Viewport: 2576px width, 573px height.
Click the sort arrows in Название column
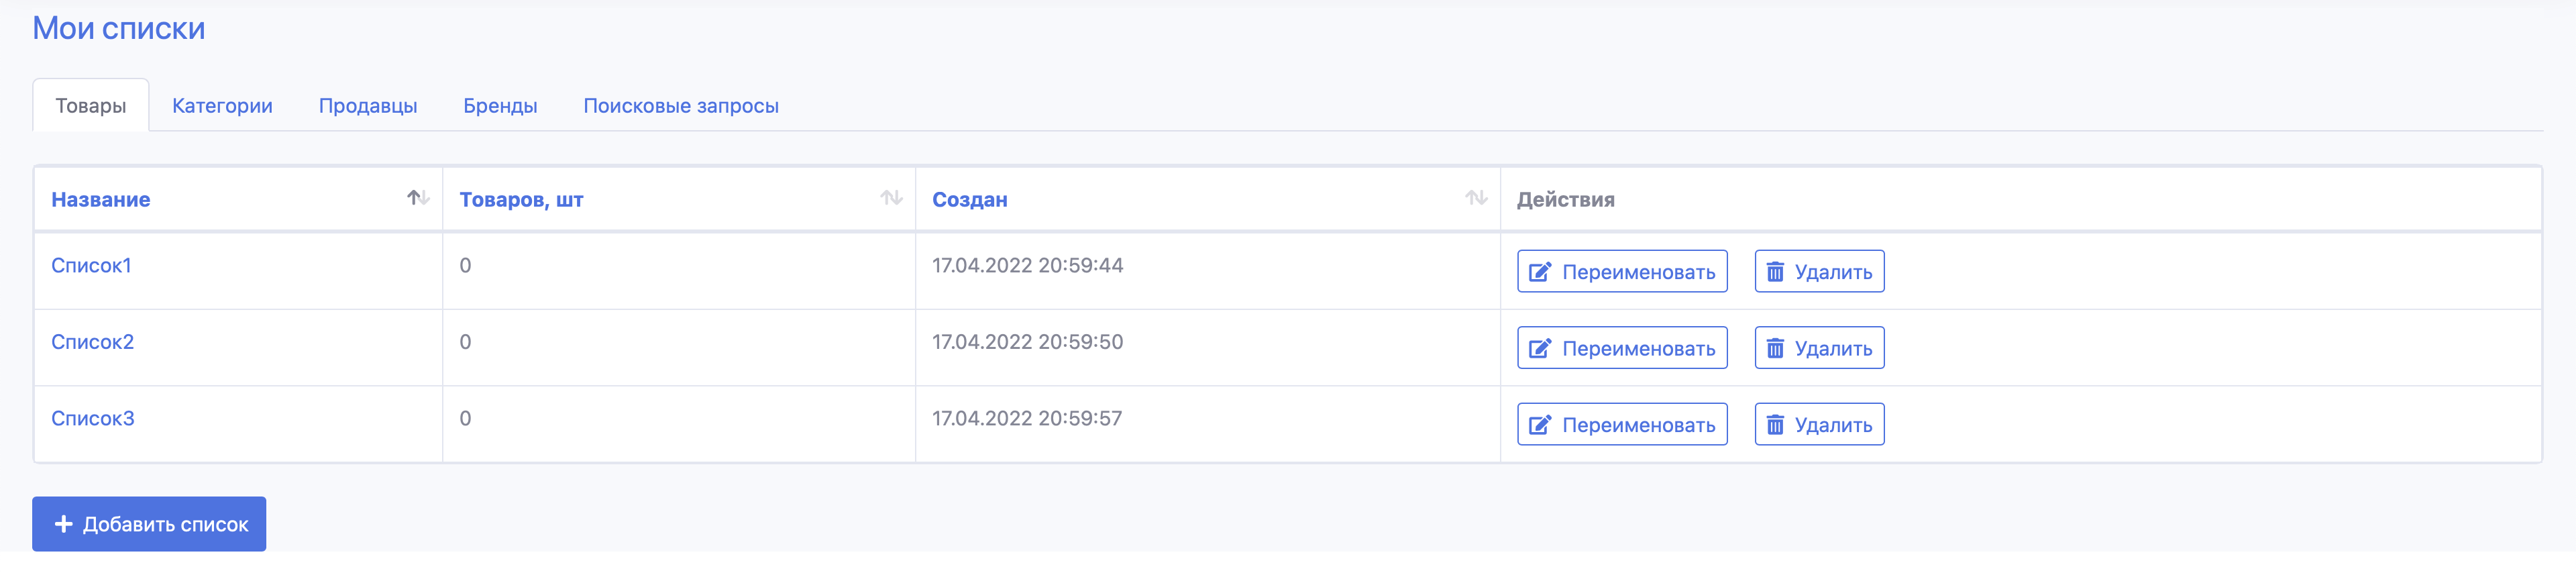(x=416, y=198)
